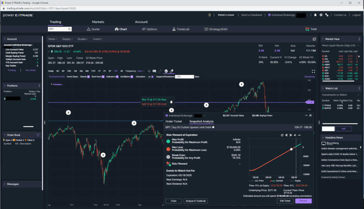Image resolution: width=364 pixels, height=209 pixels.
Task: Toggle the Education switch off
Action: (x=151, y=77)
